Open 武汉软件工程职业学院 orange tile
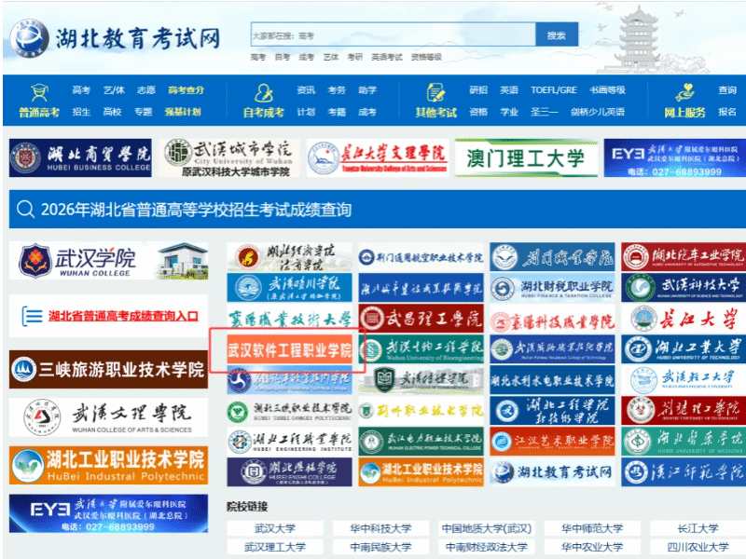Screen dimensions: 746x559 (289, 349)
